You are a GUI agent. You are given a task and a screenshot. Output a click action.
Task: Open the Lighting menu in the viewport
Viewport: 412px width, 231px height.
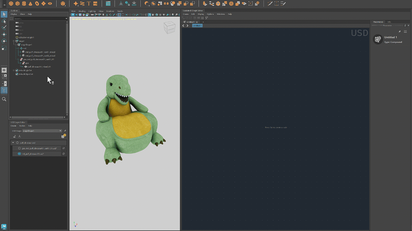click(92, 11)
